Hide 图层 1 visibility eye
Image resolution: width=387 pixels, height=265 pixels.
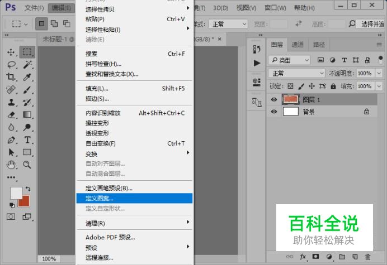point(273,99)
